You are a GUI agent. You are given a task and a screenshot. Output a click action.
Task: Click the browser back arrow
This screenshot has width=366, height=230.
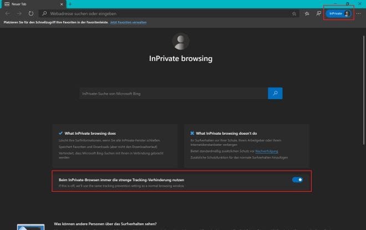(x=7, y=13)
